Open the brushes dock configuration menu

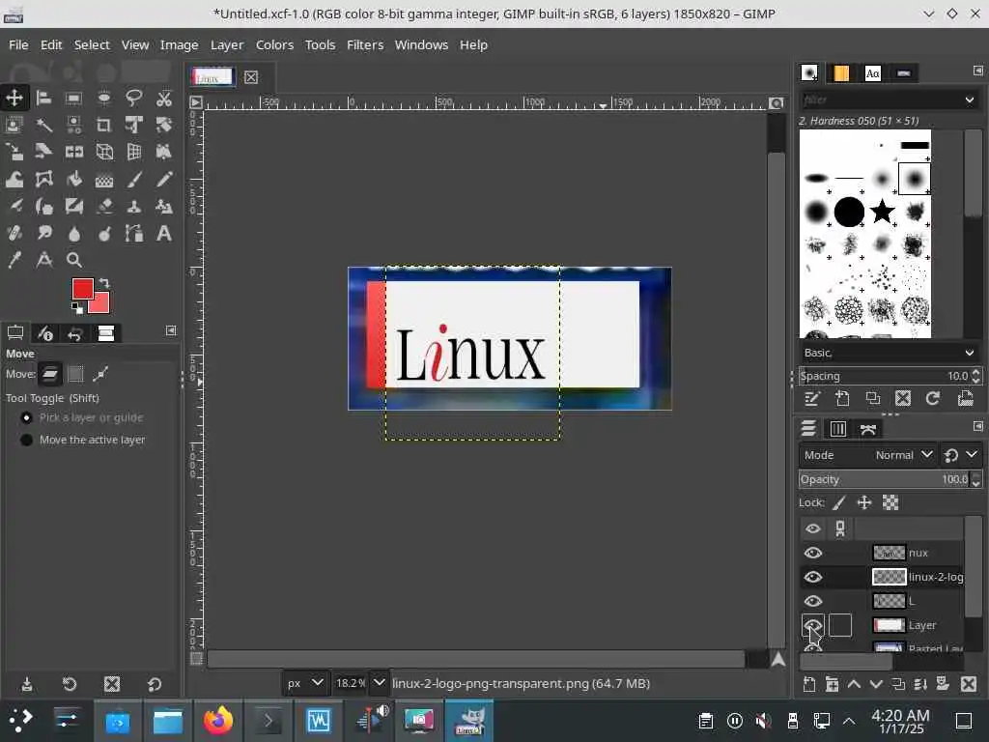pos(977,71)
